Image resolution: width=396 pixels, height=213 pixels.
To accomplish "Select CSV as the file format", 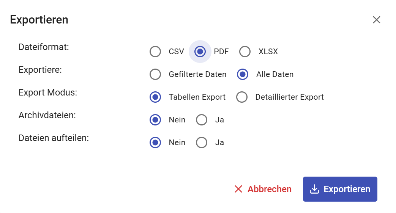I will [x=155, y=52].
